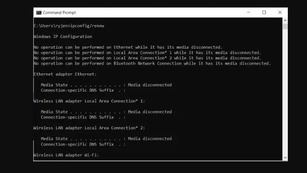Click the vertical scrollbar thumb
This screenshot has width=307, height=173.
pos(285,27)
